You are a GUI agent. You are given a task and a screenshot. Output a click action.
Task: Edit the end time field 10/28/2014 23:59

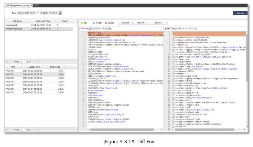coord(48,13)
